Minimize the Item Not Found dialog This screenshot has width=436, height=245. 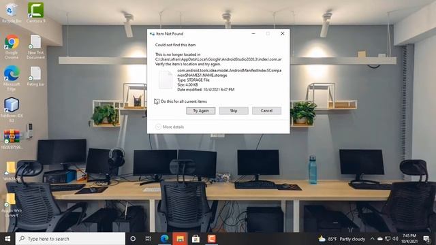click(253, 33)
